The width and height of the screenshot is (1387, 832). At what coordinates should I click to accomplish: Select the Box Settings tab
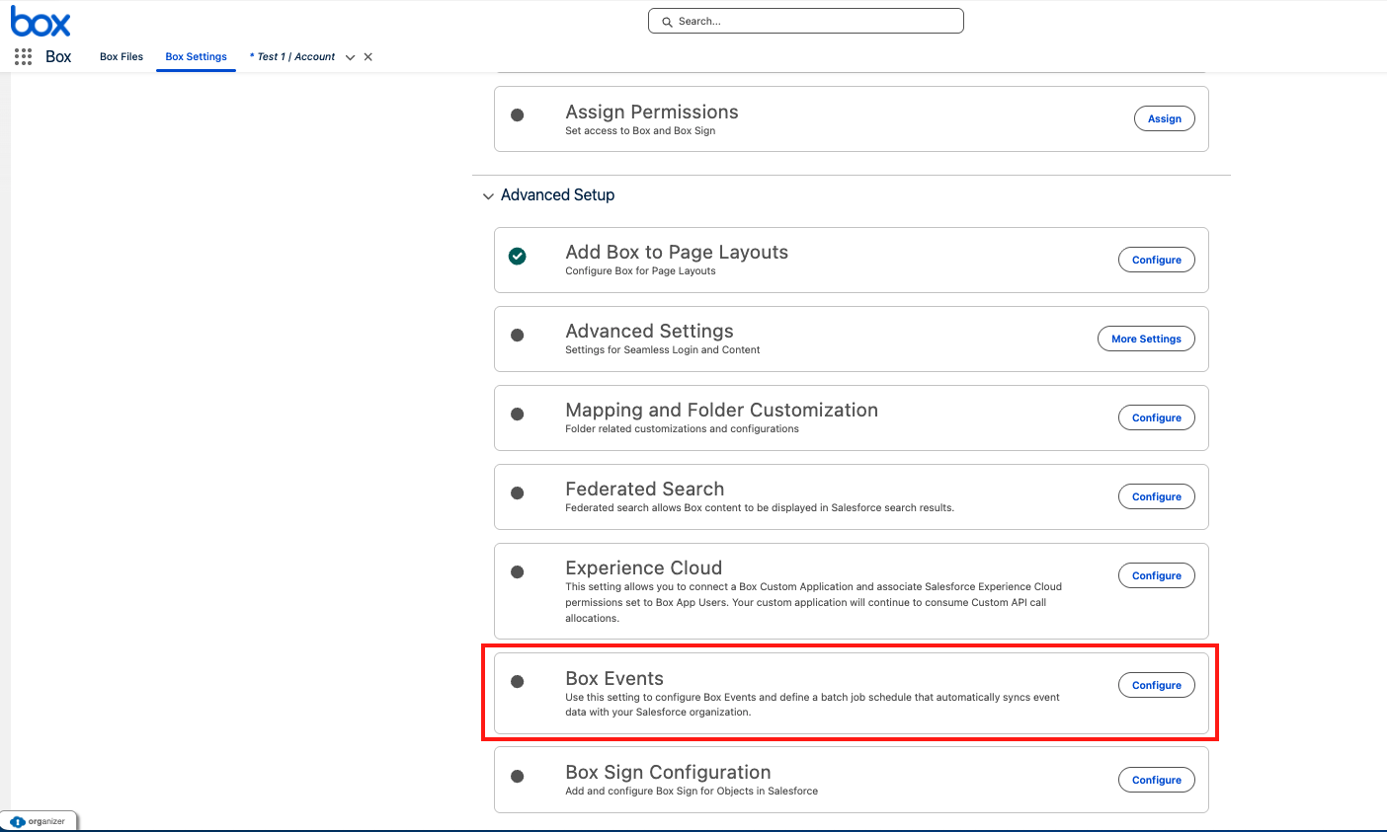(x=196, y=57)
